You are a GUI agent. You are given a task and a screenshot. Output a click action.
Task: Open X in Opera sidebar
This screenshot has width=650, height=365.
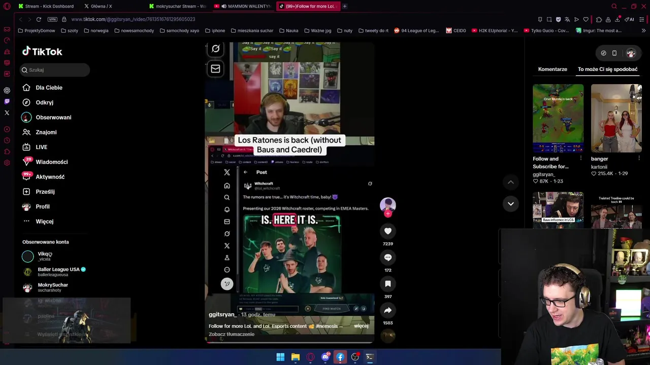pyautogui.click(x=7, y=113)
